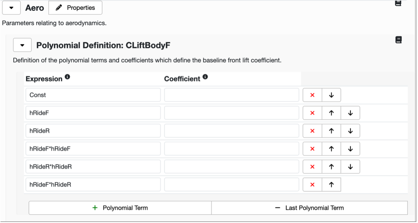Delete the hRideF*hRideR term row
This screenshot has width=418, height=223.
[x=312, y=184]
